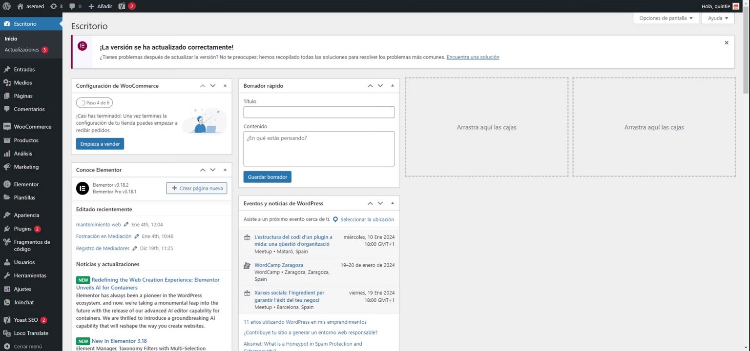750x351 pixels.
Task: Open the Escritorio menu item
Action: coord(31,24)
